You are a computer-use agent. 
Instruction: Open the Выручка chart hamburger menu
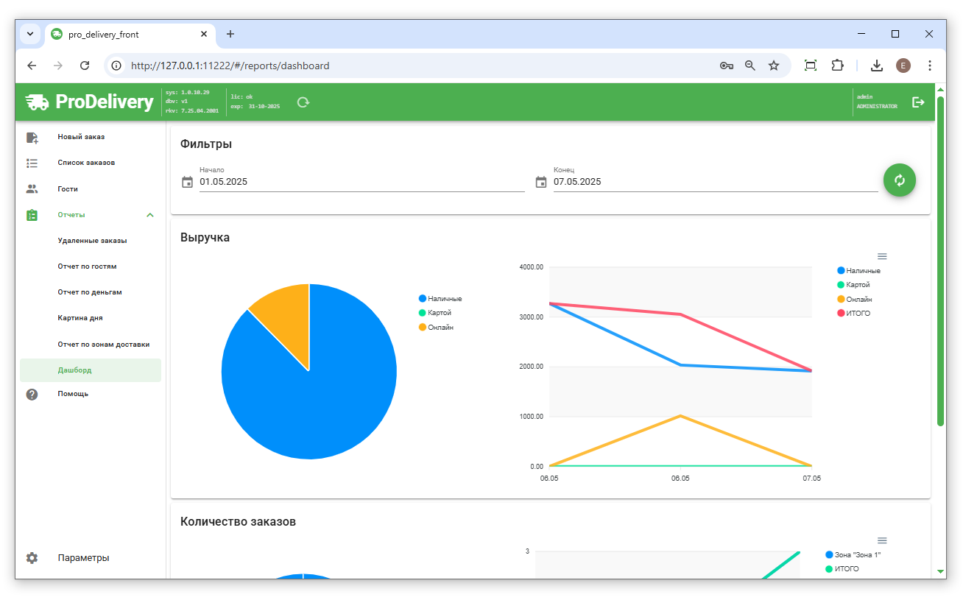tap(882, 256)
